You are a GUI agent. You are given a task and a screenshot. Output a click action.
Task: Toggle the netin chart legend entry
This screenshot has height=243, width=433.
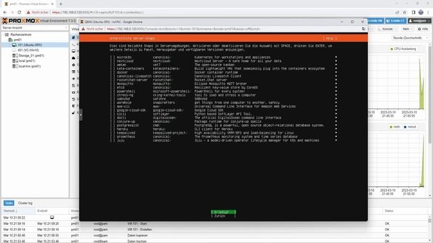pyautogui.click(x=394, y=127)
